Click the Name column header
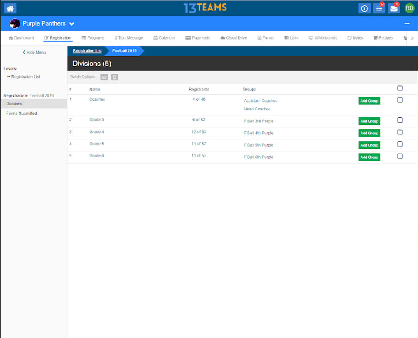 tap(94, 89)
